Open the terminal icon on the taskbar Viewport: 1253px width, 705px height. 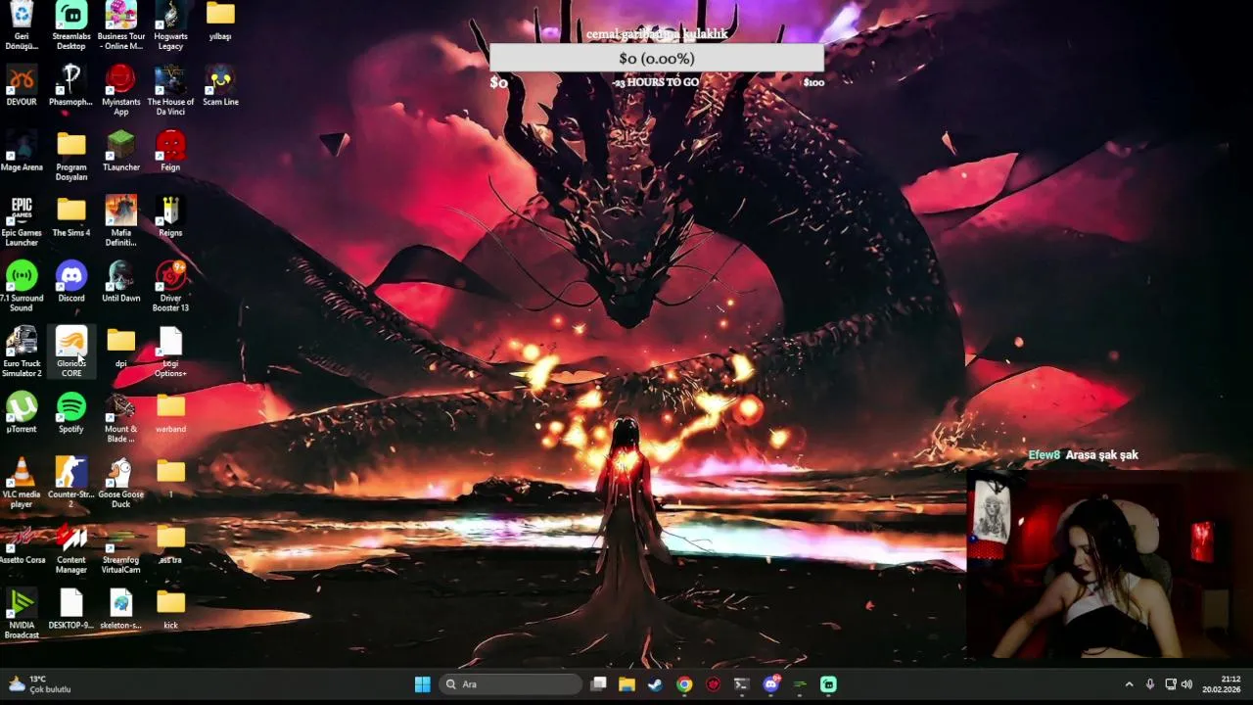coord(741,684)
